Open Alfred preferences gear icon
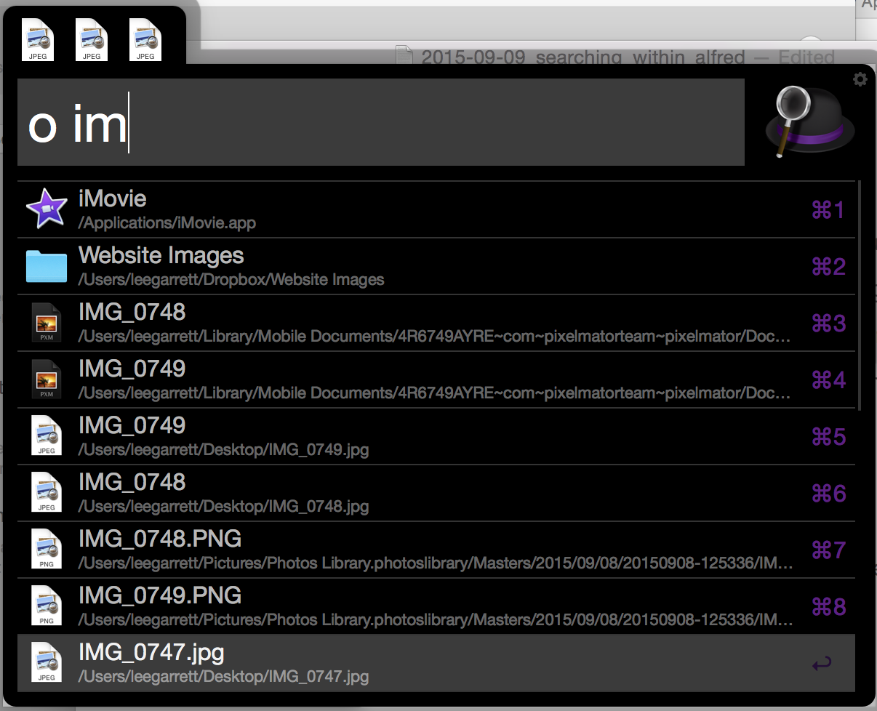This screenshot has height=711, width=877. [860, 79]
